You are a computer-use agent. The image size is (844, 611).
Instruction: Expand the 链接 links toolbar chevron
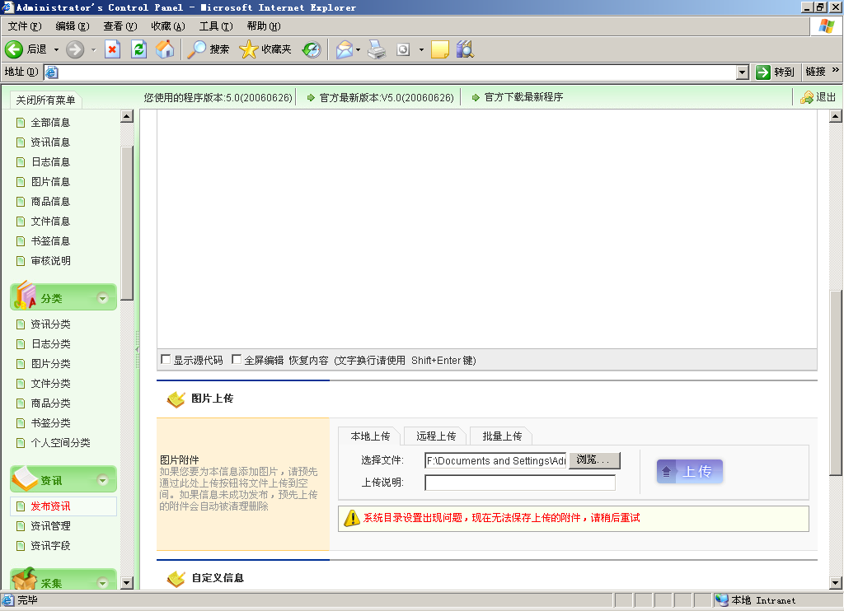[x=835, y=71]
